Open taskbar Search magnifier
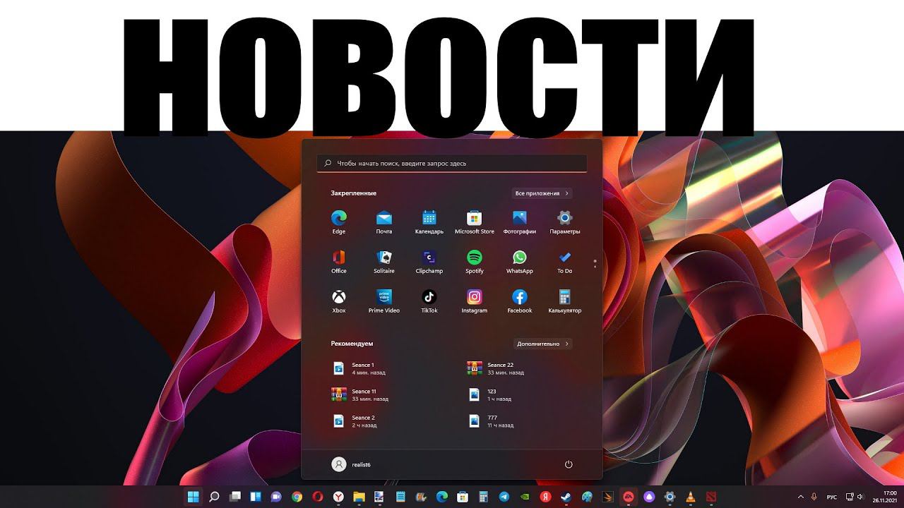The height and width of the screenshot is (508, 904). 214,497
